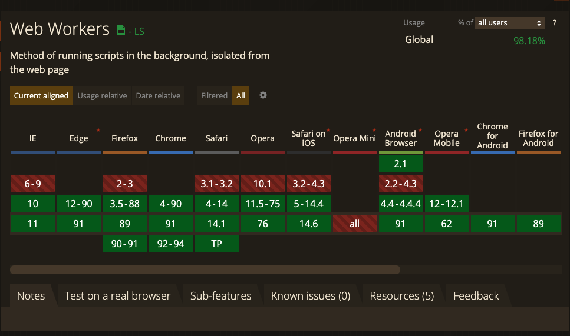Click the Opera 10.1 cell
The height and width of the screenshot is (336, 570).
[x=262, y=184]
